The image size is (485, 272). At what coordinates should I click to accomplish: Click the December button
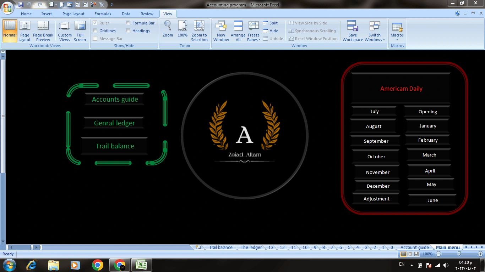point(378,186)
